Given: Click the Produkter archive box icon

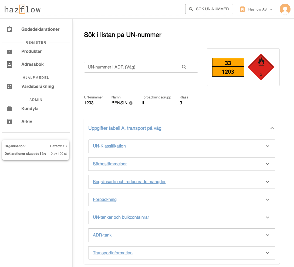Looking at the screenshot, I should coord(9,52).
